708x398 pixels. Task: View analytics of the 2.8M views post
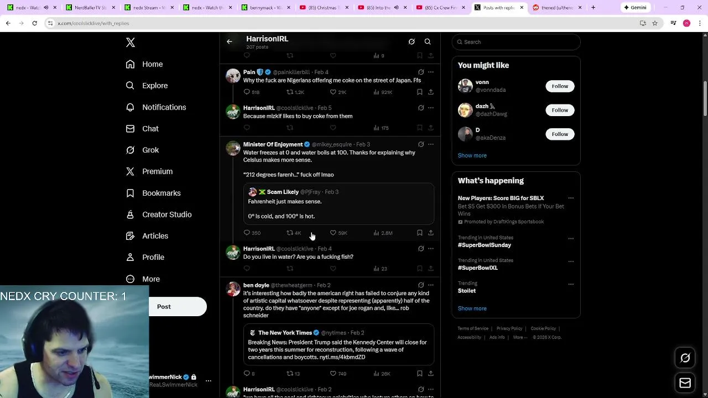tap(383, 233)
